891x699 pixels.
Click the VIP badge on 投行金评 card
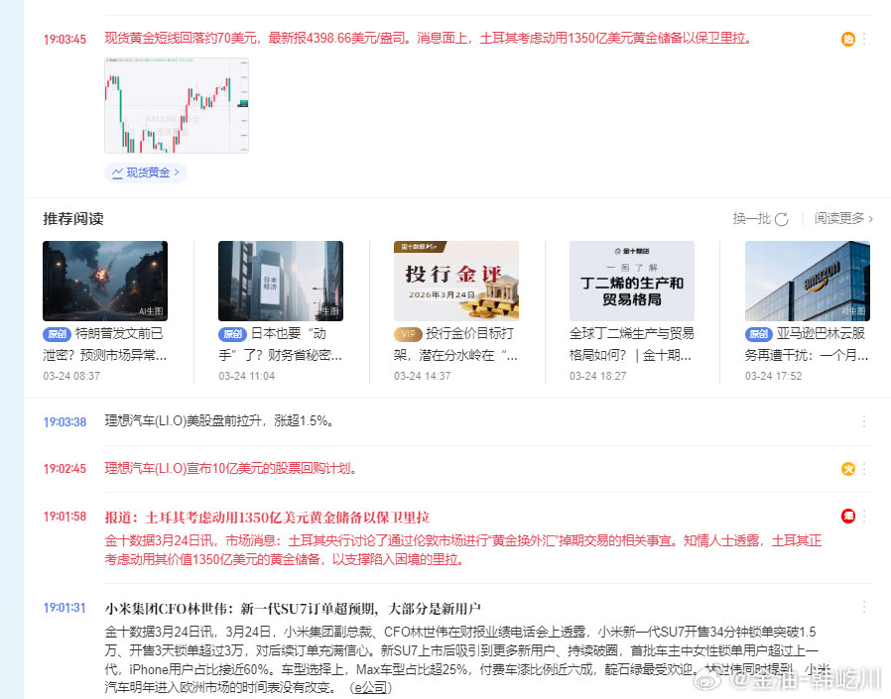point(406,334)
